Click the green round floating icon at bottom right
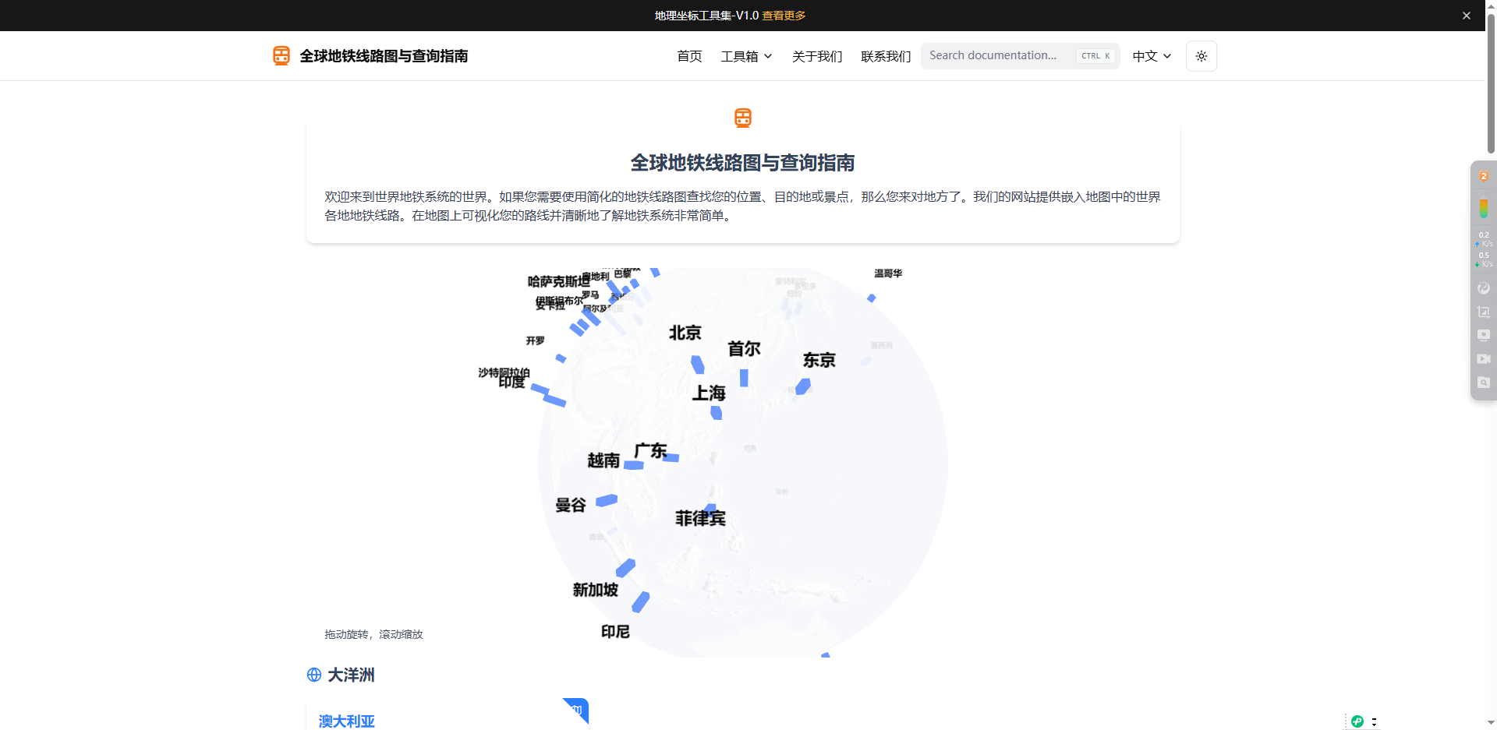Image resolution: width=1497 pixels, height=730 pixels. click(1357, 721)
